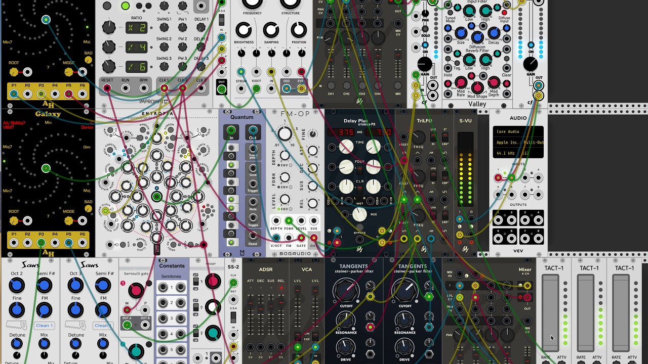Click the POSITION knob on resonator
Viewport: 648px width, 364px height.
[x=299, y=30]
